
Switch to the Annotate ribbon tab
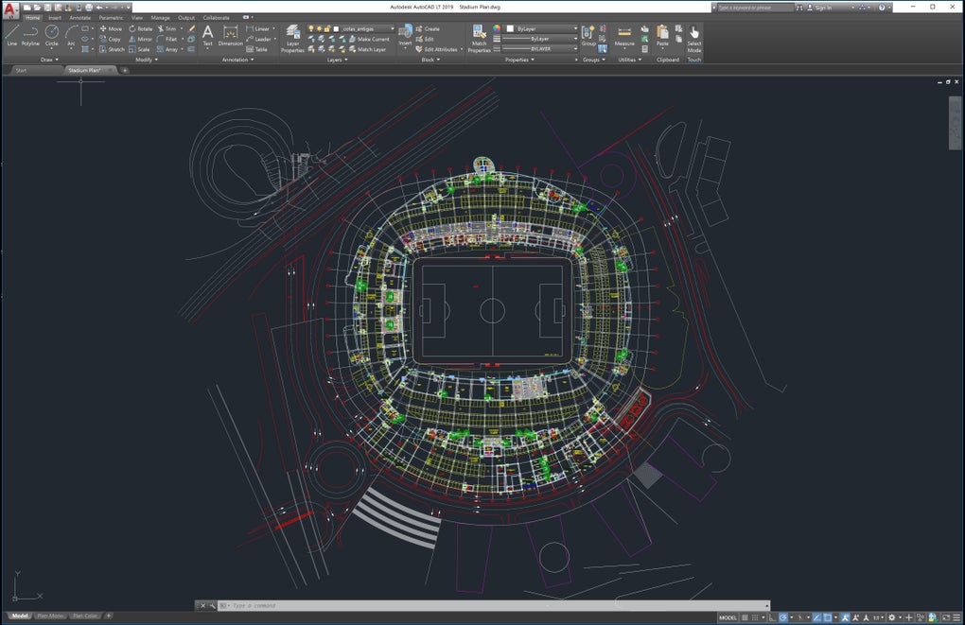tap(79, 17)
